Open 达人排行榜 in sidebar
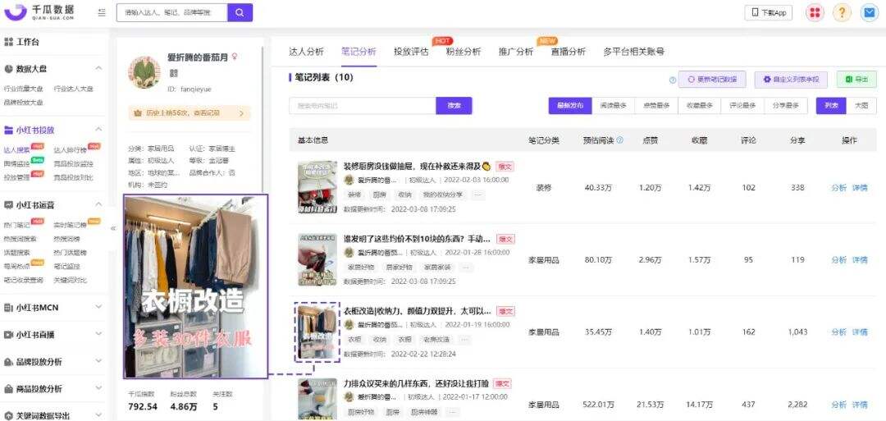This screenshot has height=421, width=886. tap(70, 149)
